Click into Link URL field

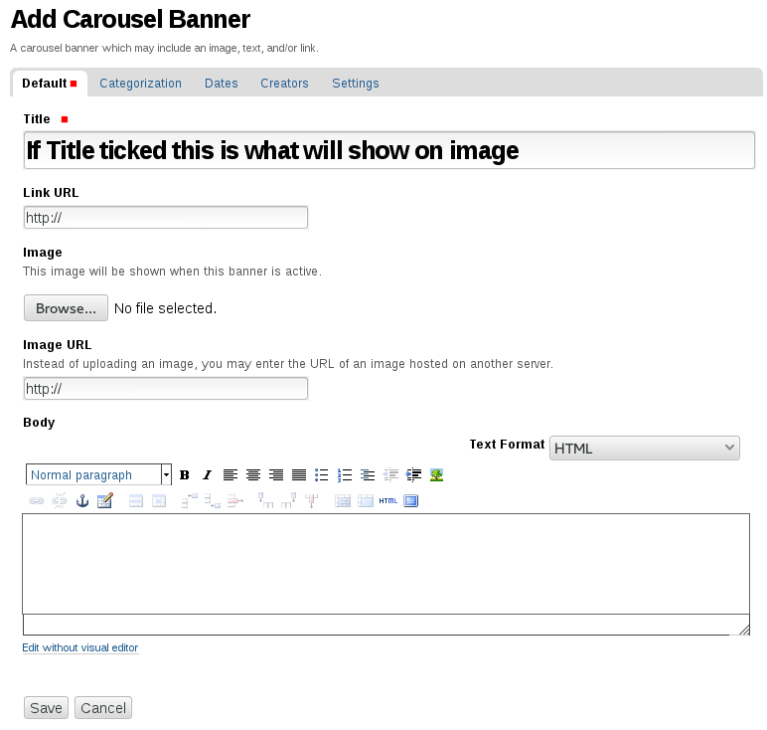[x=166, y=218]
